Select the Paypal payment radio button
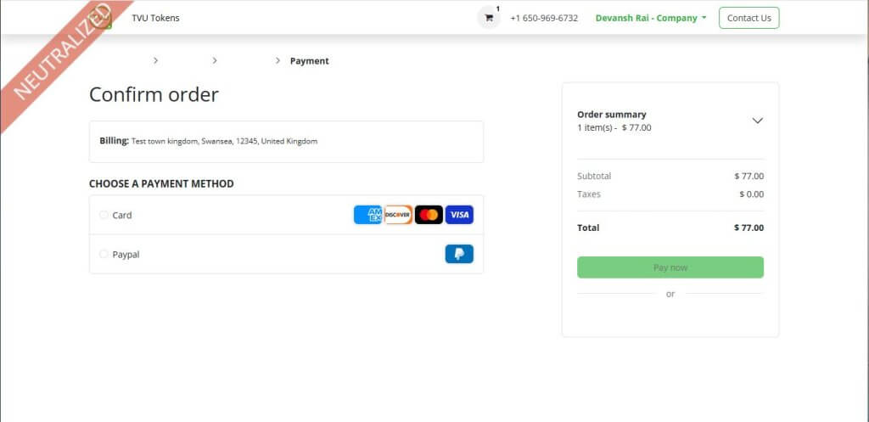This screenshot has width=869, height=422. point(104,254)
